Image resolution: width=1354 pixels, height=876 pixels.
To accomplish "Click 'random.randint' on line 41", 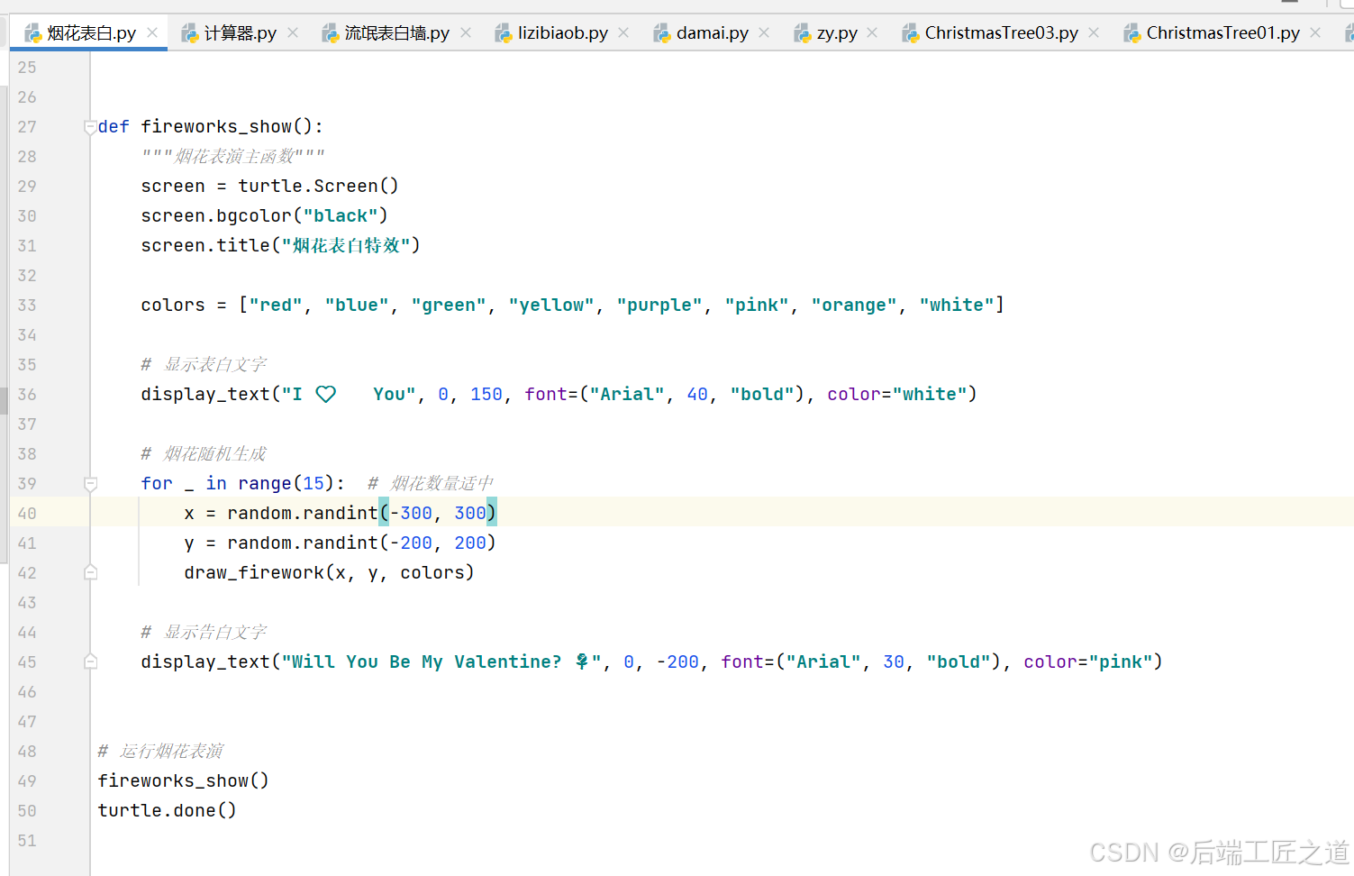I will 303,543.
